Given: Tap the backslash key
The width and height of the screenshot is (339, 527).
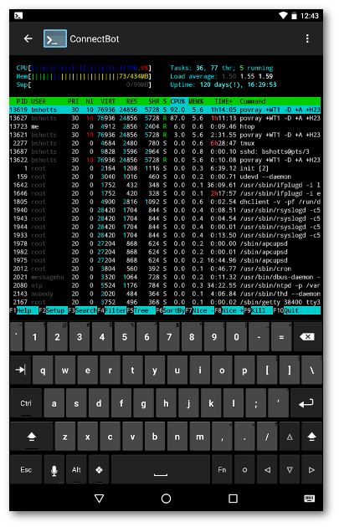Looking at the screenshot, I should [x=311, y=370].
